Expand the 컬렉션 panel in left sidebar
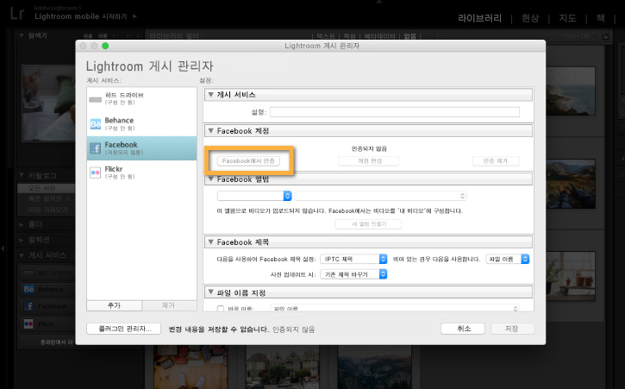This screenshot has height=389, width=625. (21, 240)
